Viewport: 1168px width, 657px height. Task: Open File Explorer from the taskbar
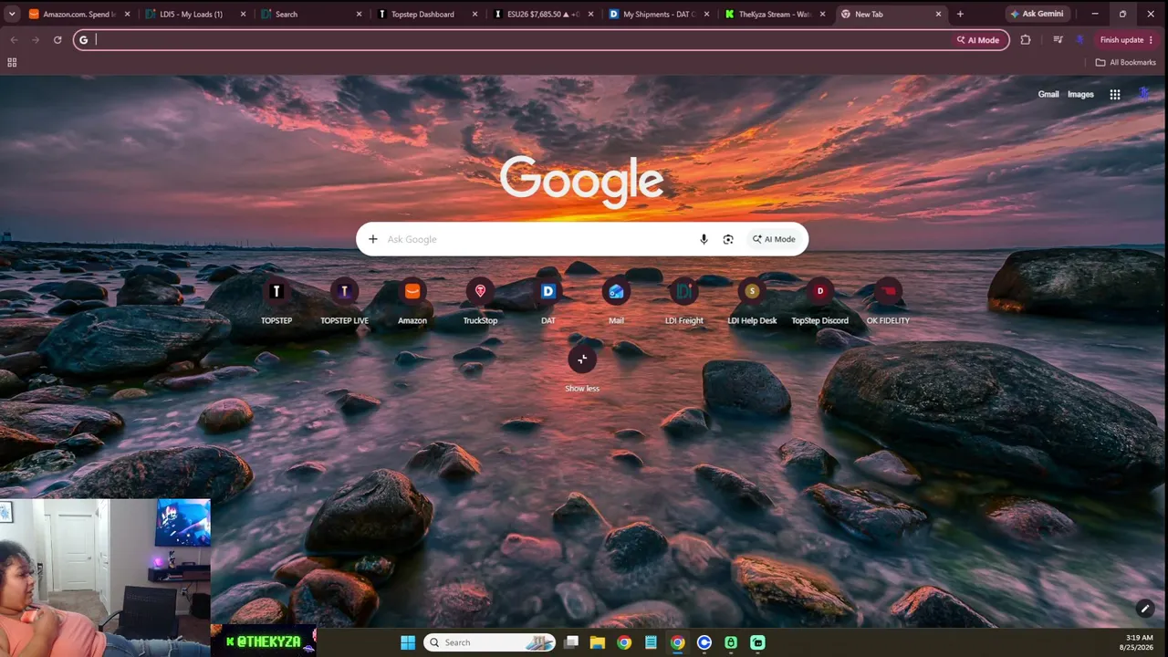(x=598, y=642)
